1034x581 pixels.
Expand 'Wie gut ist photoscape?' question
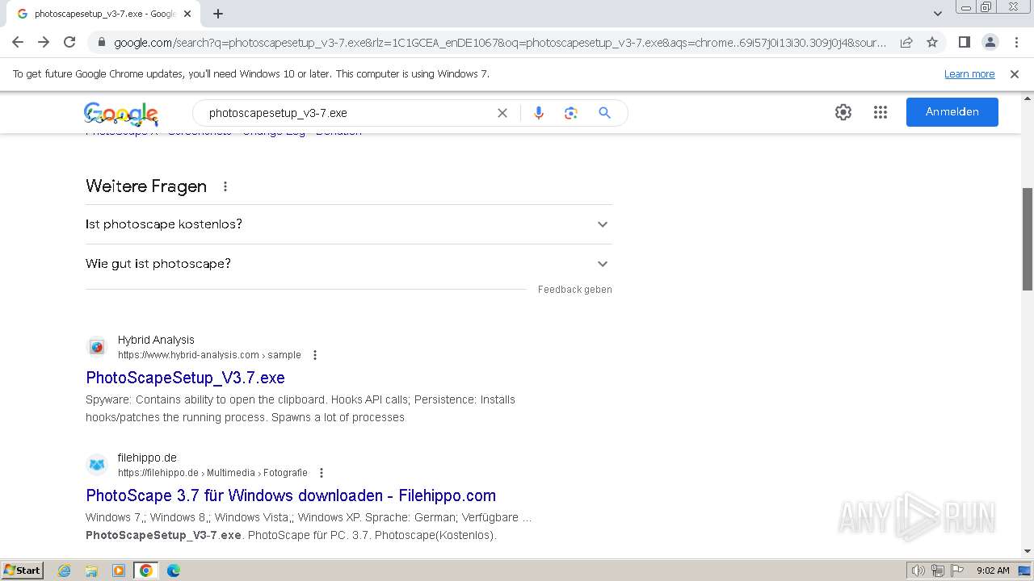point(349,264)
